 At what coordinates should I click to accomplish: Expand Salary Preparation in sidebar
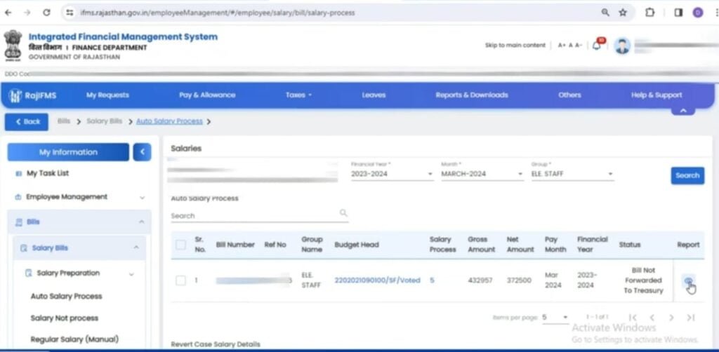(80, 273)
